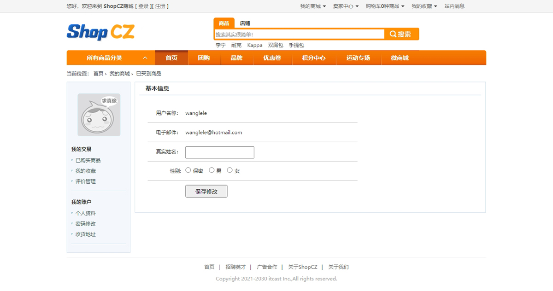
Task: Open 密码修改 in the sidebar
Action: 86,224
